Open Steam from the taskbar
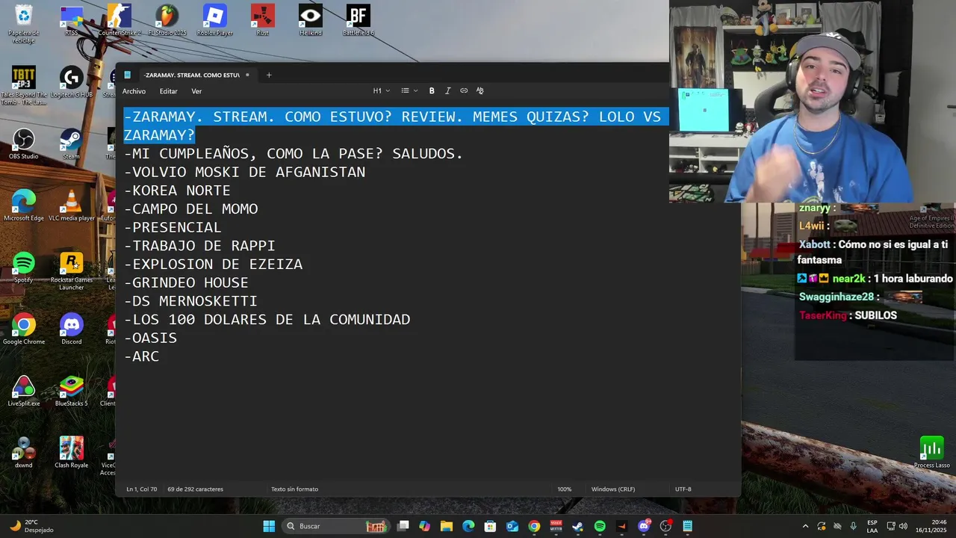Screen dimensions: 956x538 point(577,526)
